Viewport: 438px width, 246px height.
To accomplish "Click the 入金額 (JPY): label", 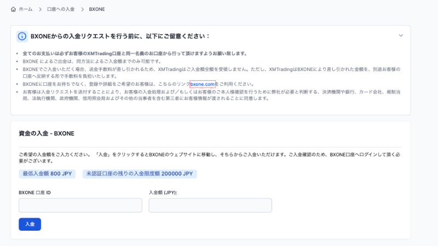I will click(163, 193).
